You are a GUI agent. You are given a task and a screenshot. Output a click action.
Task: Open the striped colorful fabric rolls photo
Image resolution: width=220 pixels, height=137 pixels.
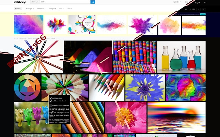click(135, 57)
